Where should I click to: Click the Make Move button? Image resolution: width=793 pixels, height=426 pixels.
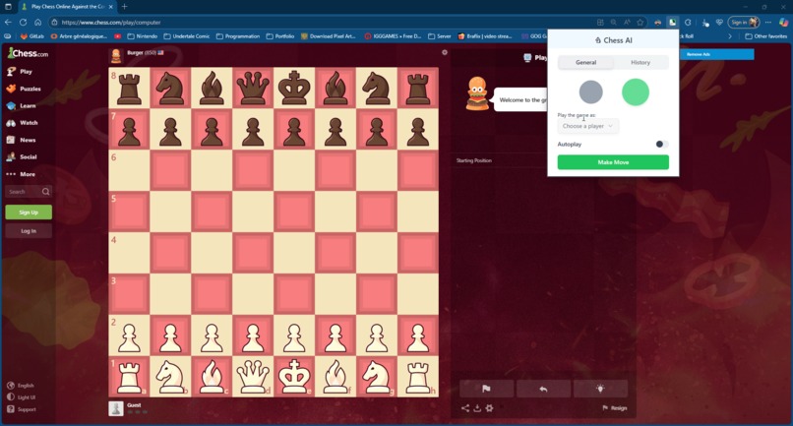tap(613, 162)
